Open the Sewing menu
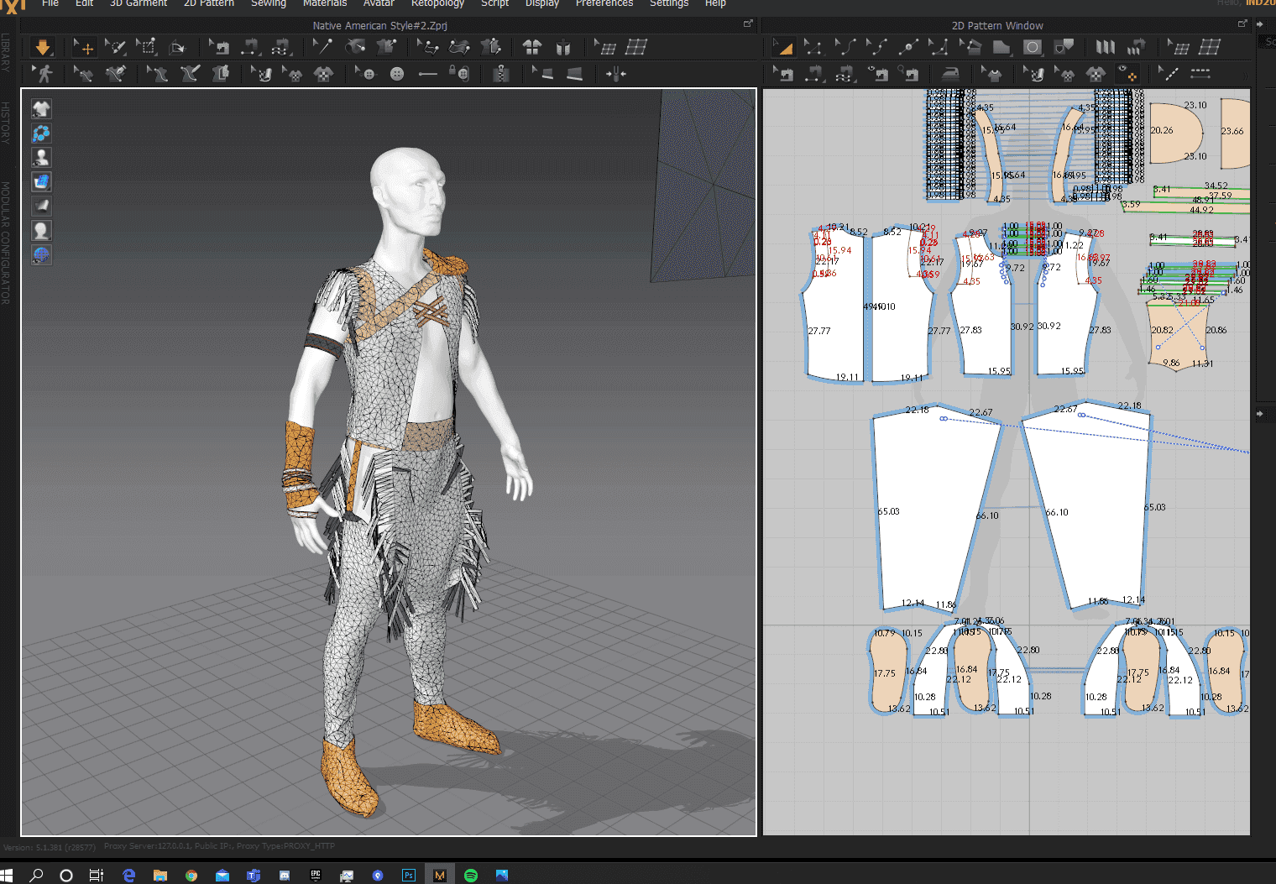The image size is (1276, 884). pyautogui.click(x=269, y=4)
